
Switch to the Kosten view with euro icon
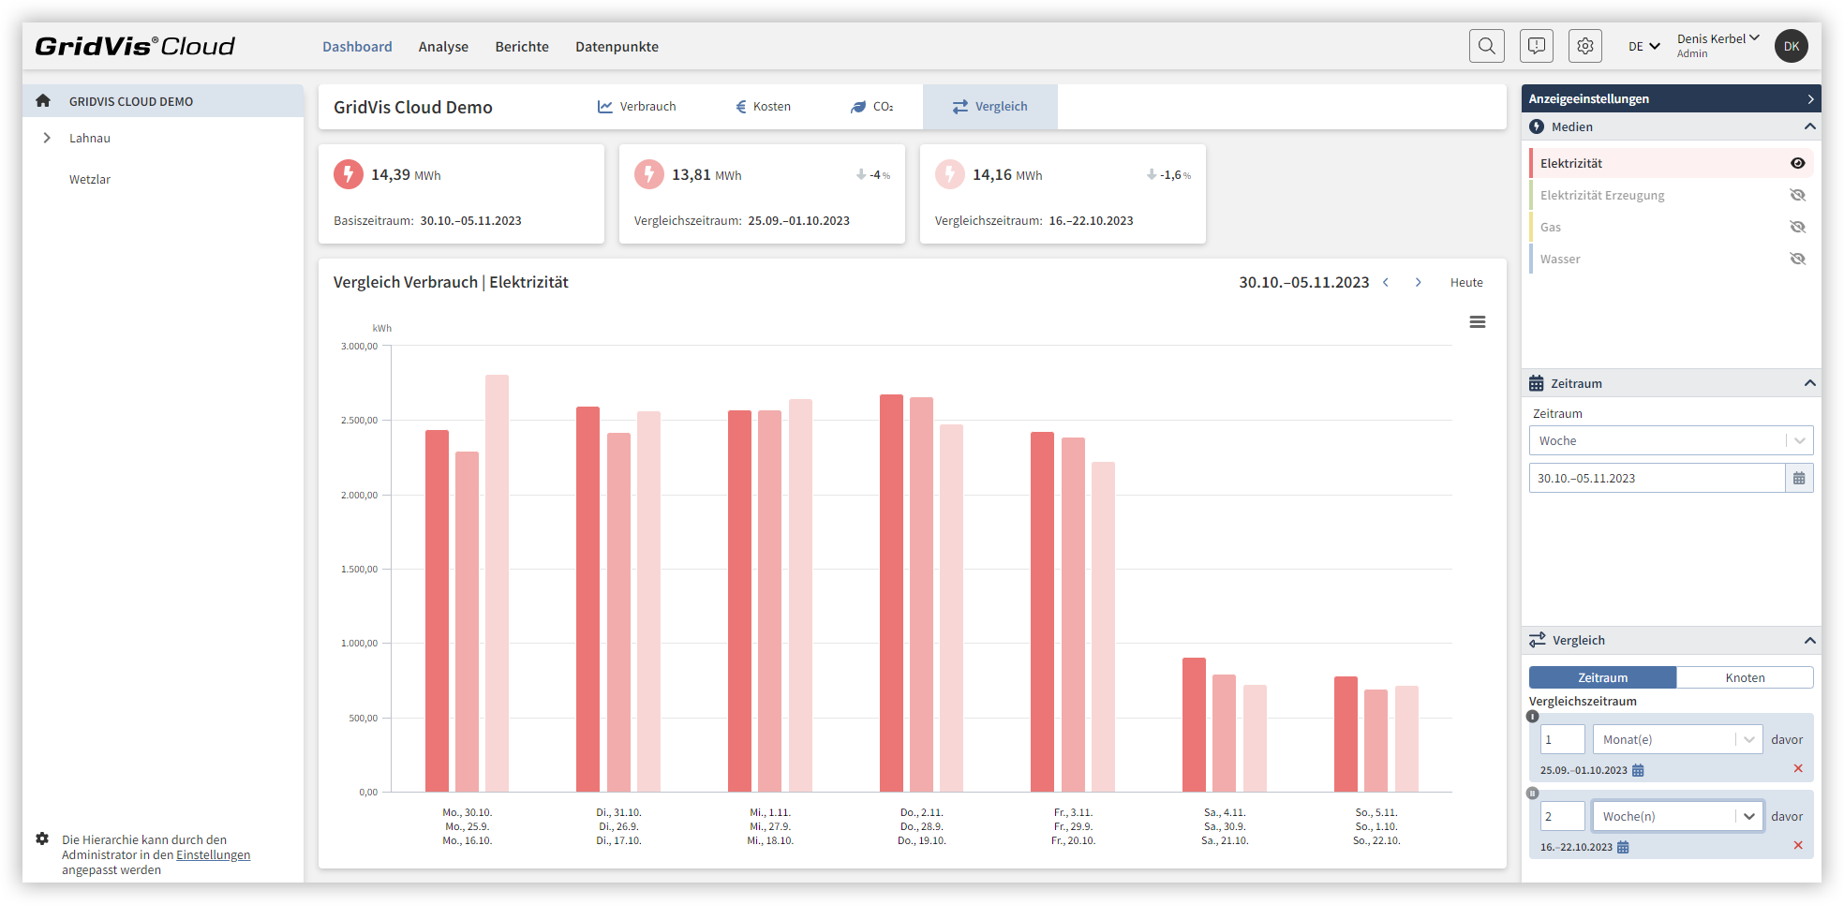(x=762, y=106)
